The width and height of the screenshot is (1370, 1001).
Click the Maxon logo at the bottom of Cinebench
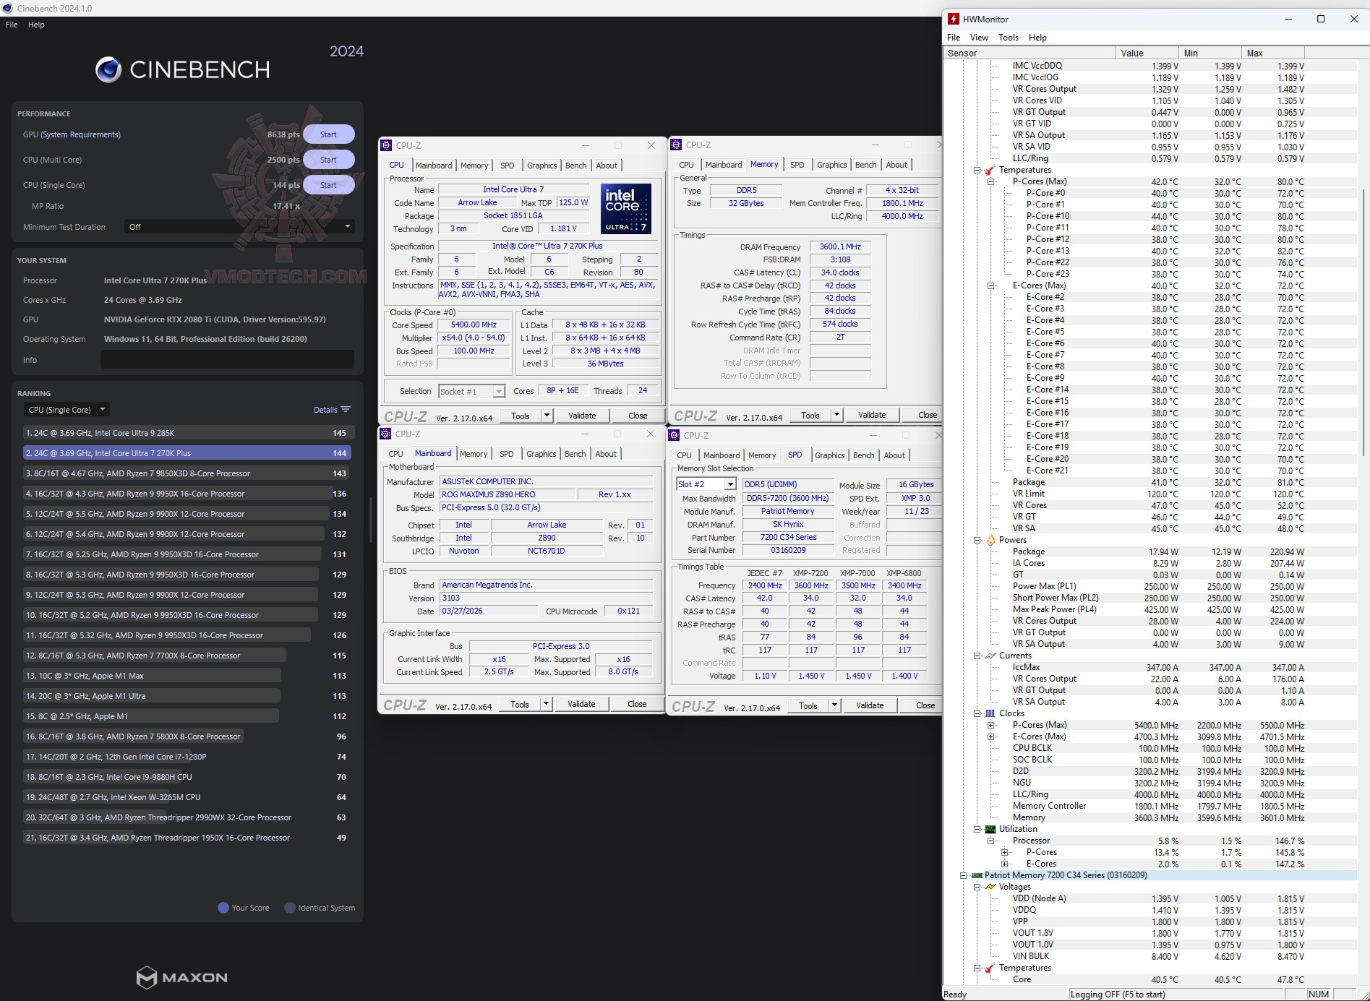(x=182, y=977)
